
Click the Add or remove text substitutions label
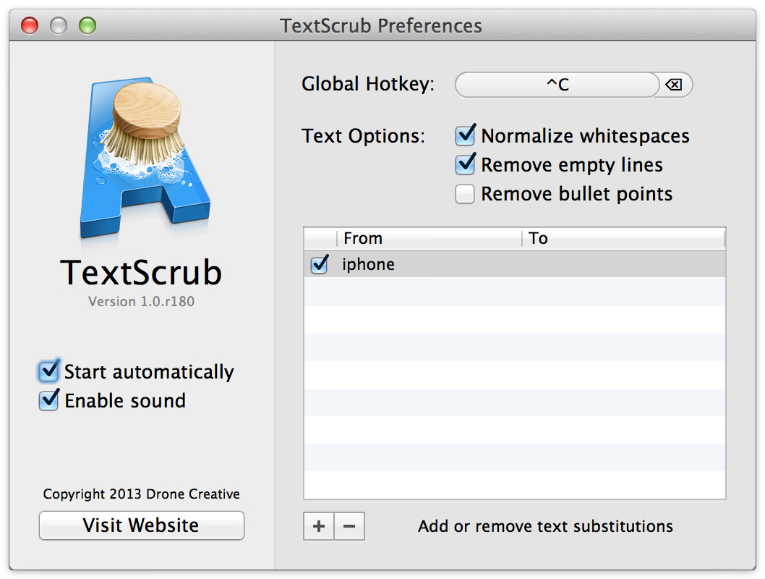point(545,526)
